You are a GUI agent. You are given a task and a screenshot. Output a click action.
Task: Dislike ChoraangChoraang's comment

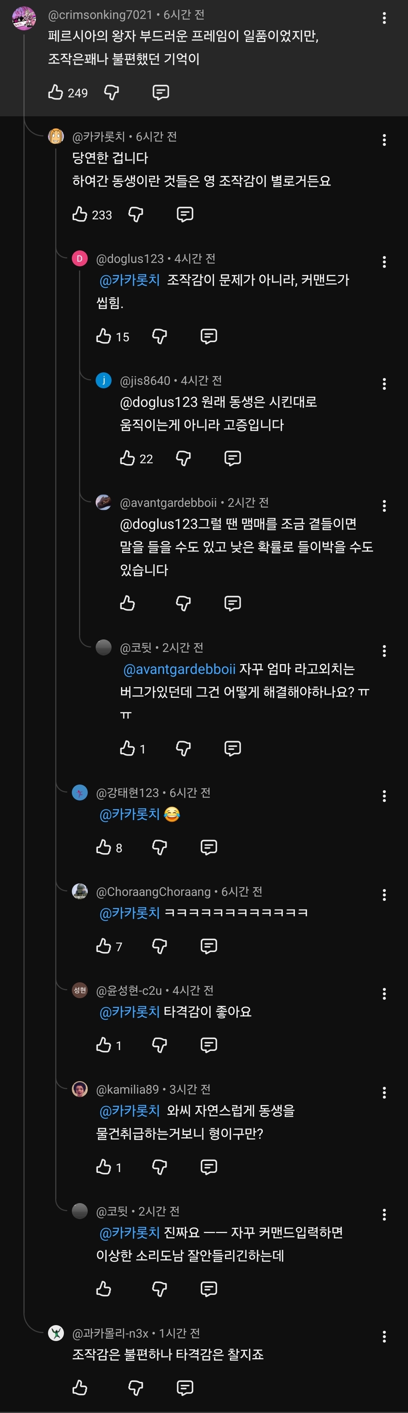[x=159, y=946]
